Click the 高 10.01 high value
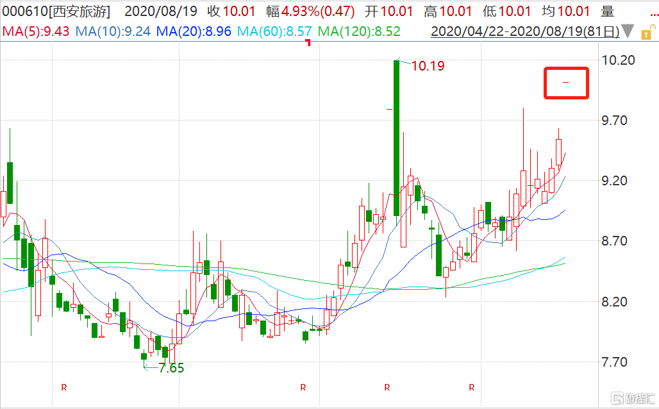Screen dimensions: 659x409 (x=448, y=12)
